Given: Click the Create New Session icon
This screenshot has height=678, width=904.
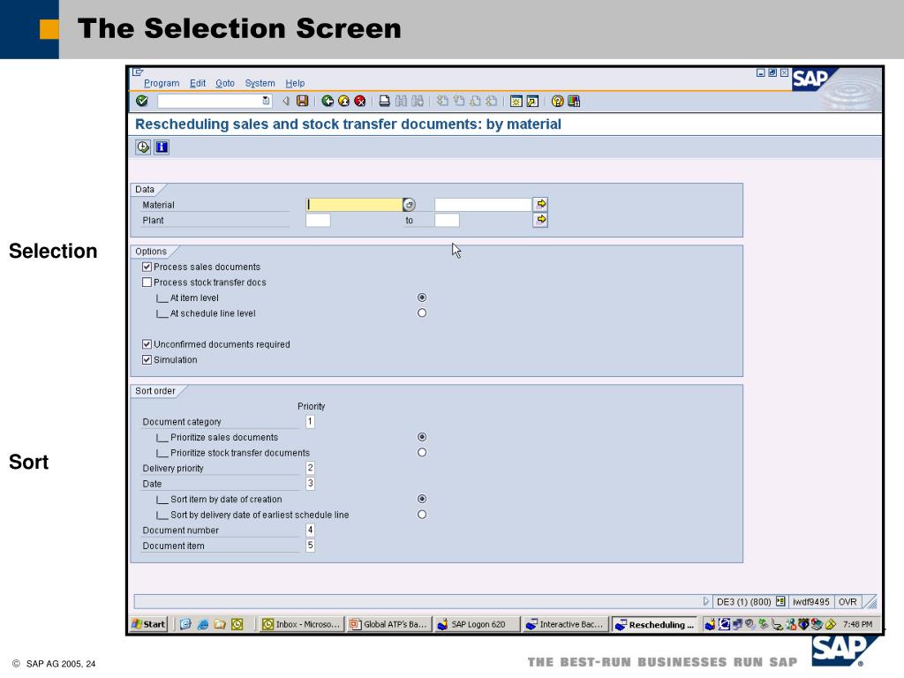Looking at the screenshot, I should click(516, 102).
